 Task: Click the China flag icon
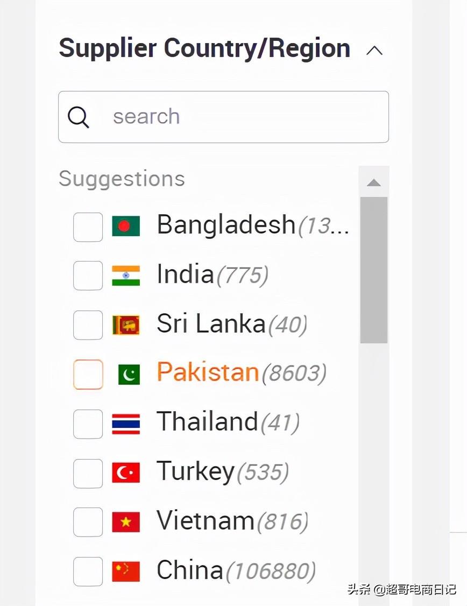[126, 572]
